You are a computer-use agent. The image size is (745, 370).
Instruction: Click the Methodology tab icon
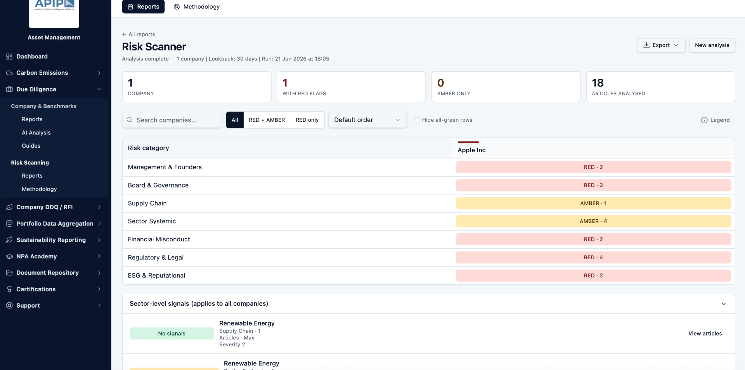[x=177, y=7]
